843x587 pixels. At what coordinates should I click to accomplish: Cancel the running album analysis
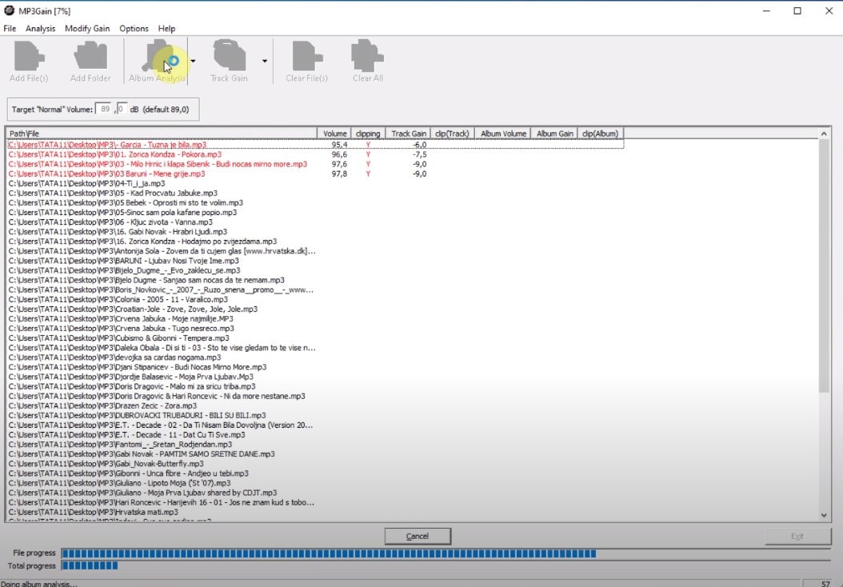coord(418,536)
